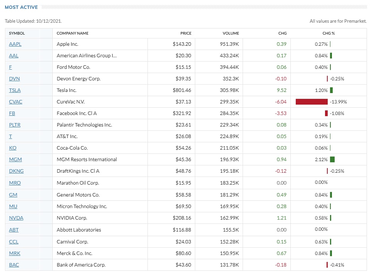The width and height of the screenshot is (372, 275).
Task: Select the Apple Inc. company name
Action: point(68,44)
